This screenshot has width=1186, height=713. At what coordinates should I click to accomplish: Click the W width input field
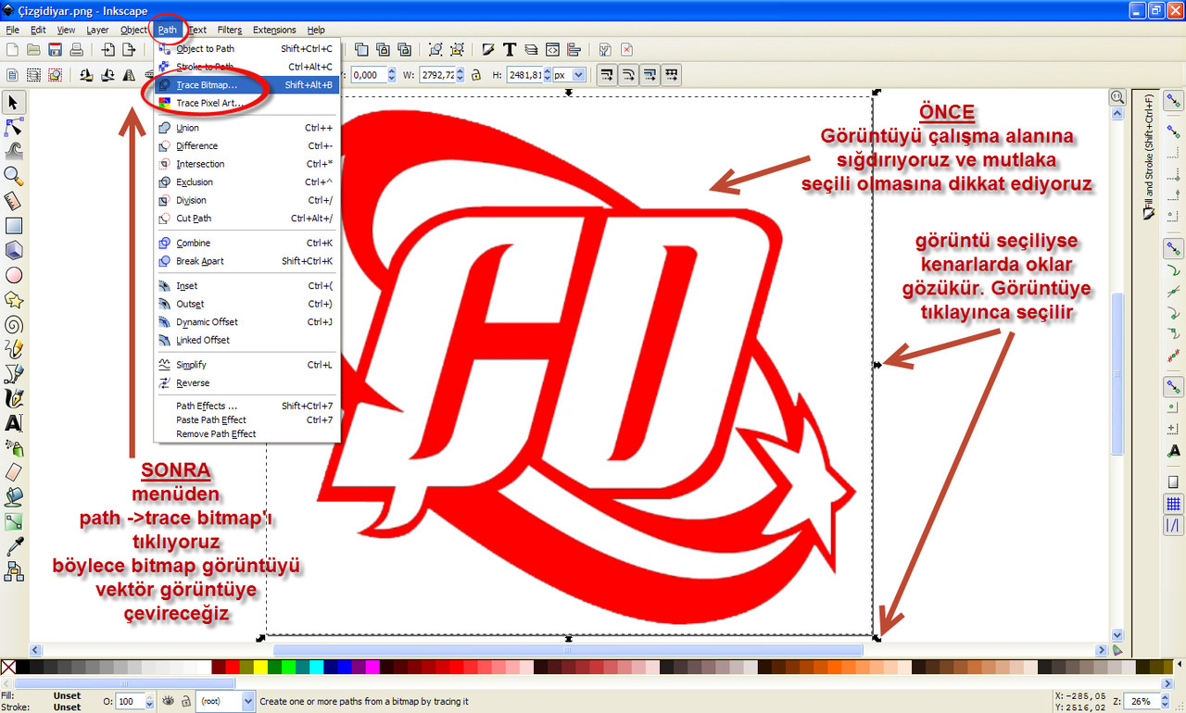point(438,75)
